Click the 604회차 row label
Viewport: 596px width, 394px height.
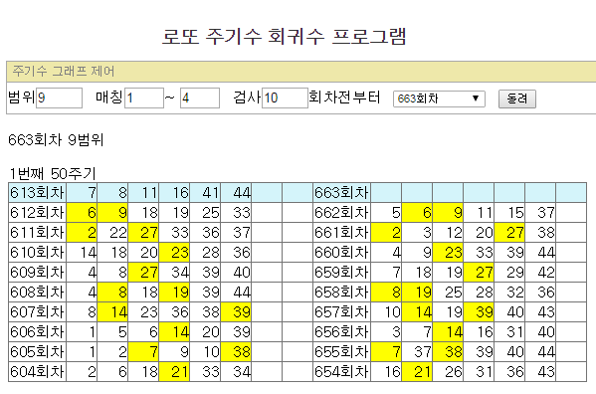[x=37, y=371]
